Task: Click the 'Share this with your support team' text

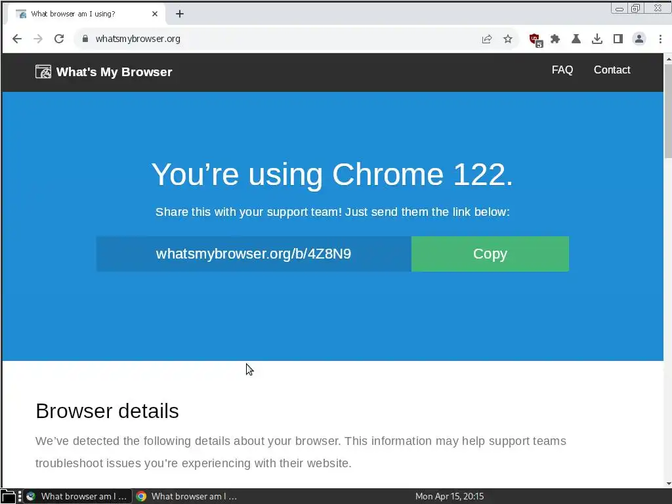Action: [x=333, y=212]
